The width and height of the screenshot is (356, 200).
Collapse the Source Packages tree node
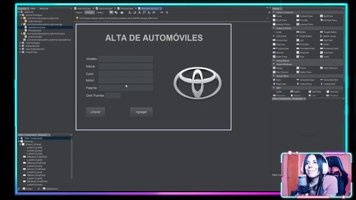pos(20,15)
